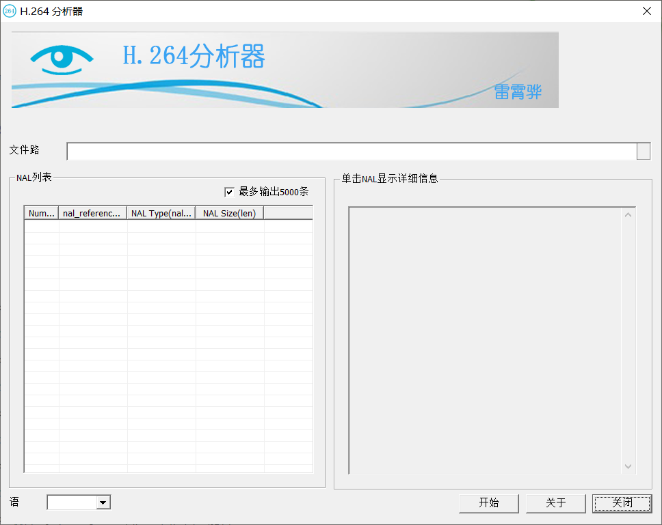Click the Num column header

click(41, 212)
